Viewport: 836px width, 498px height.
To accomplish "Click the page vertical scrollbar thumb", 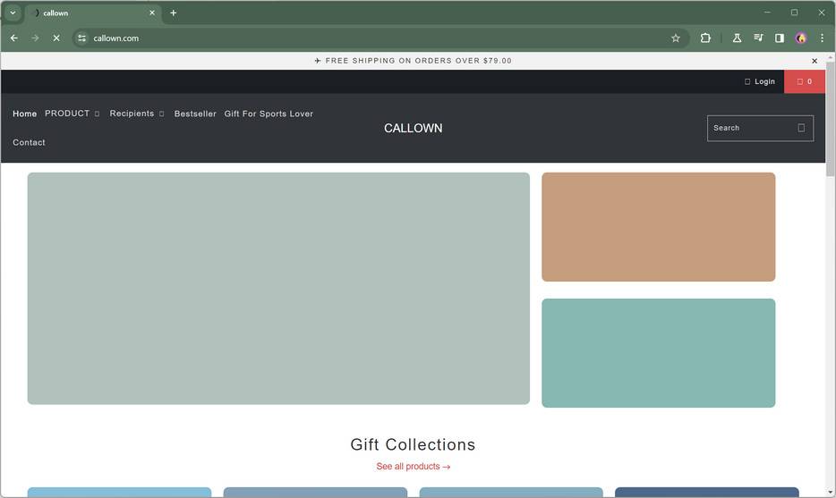I will pyautogui.click(x=830, y=119).
